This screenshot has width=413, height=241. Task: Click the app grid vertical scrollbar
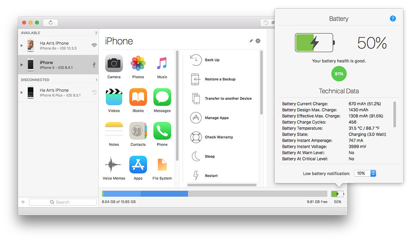click(177, 105)
